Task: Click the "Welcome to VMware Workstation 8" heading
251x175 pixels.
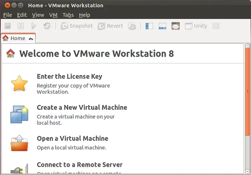Action: (x=96, y=53)
